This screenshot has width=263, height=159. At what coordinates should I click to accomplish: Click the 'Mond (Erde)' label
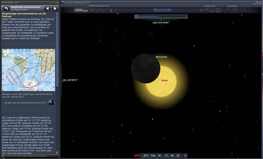coord(161,57)
